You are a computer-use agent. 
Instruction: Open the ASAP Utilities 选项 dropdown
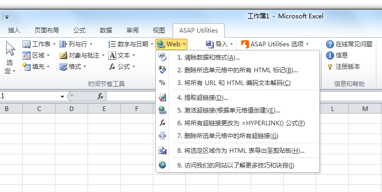coord(307,44)
